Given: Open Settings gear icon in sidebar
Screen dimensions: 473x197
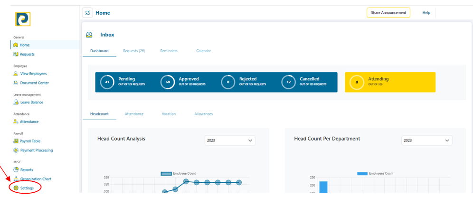Looking at the screenshot, I should tap(16, 188).
